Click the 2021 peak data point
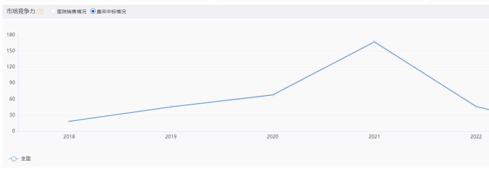489x171 pixels. 374,42
